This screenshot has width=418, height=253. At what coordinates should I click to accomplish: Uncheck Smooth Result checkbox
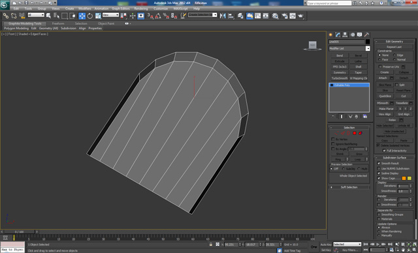(x=379, y=164)
